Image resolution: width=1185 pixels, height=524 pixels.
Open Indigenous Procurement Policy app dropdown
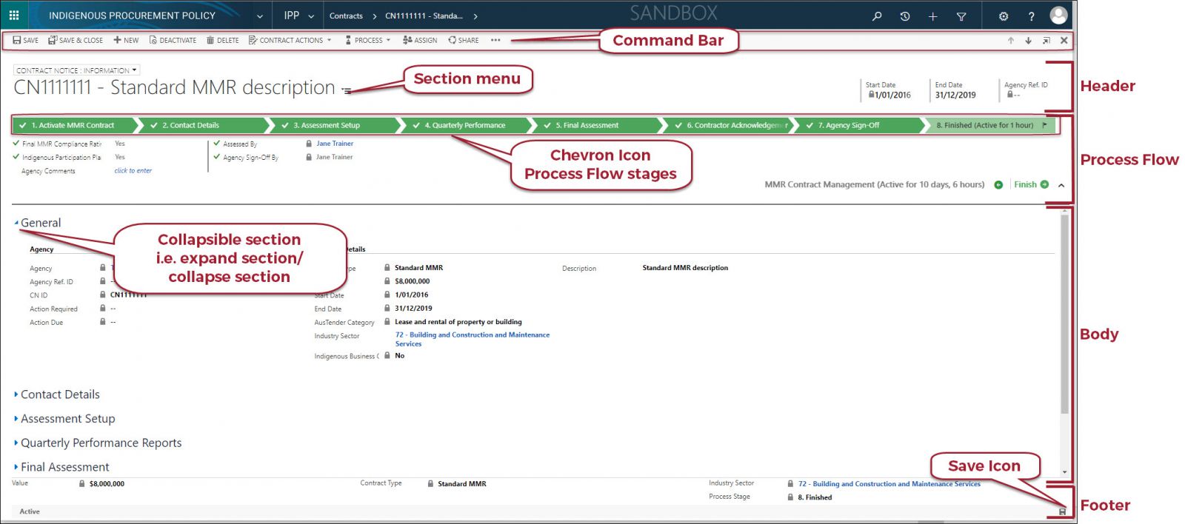[259, 16]
